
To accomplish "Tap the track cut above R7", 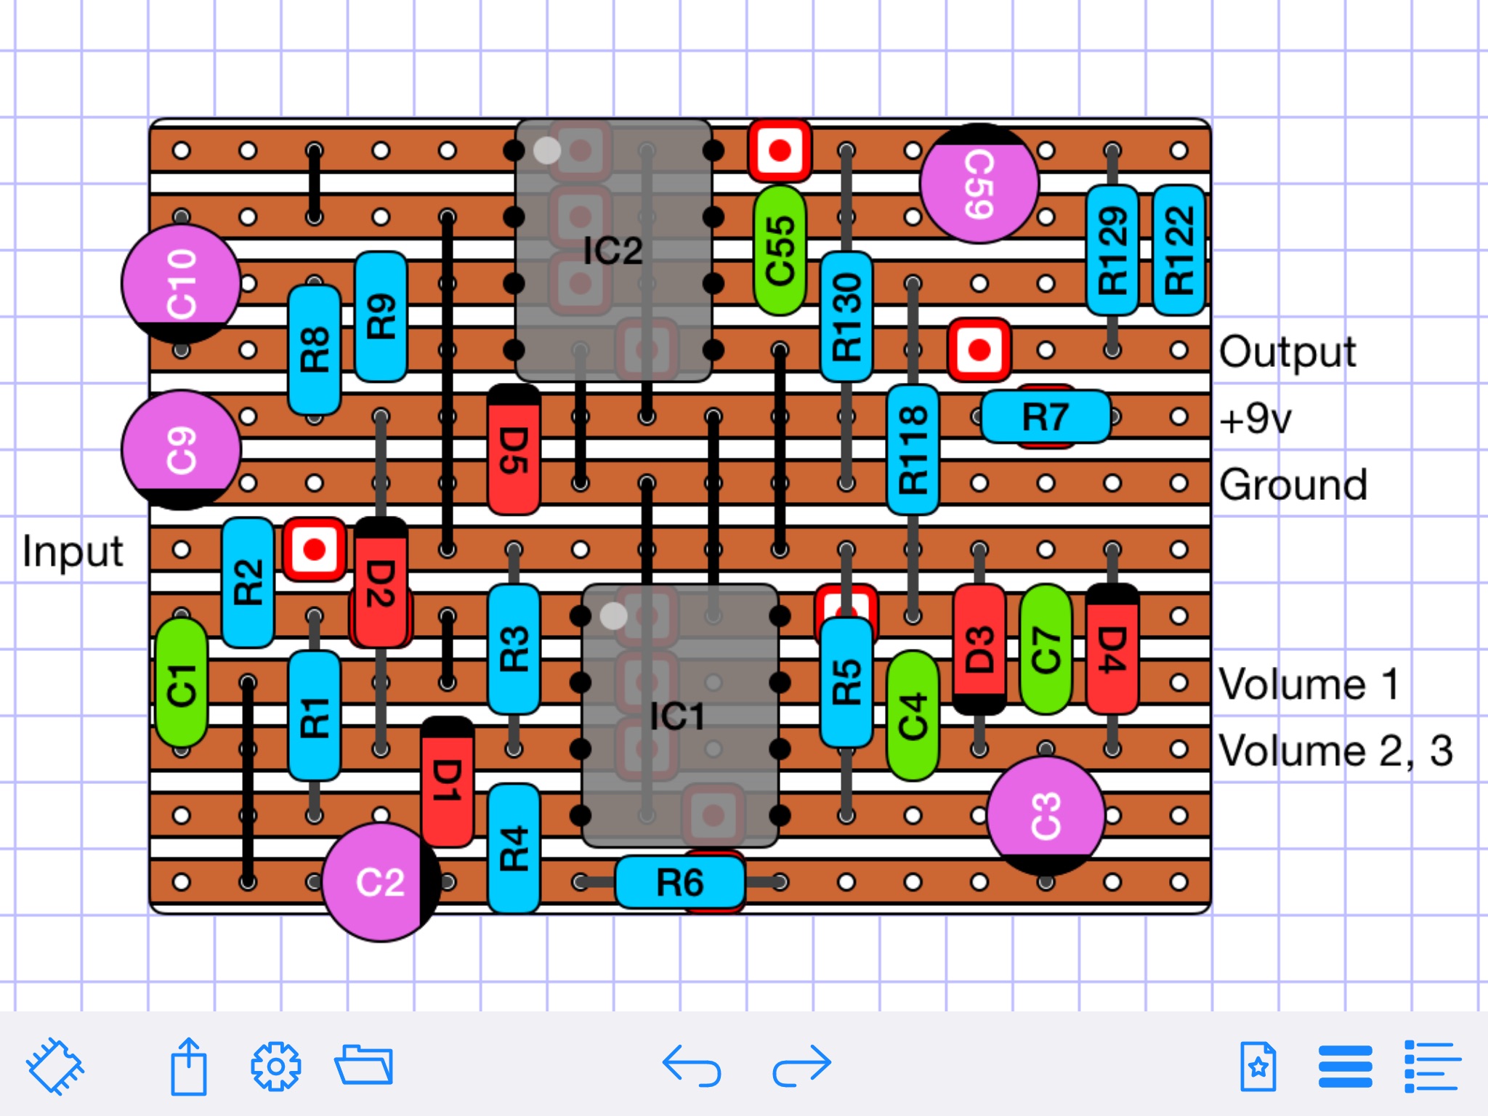I will tap(979, 350).
